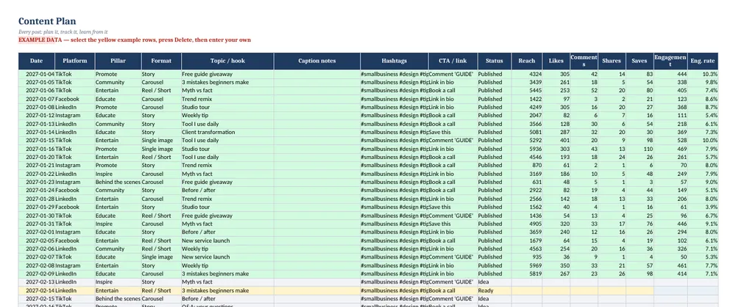Screen dimensions: 736x307
Task: Select the Platform column header
Action: coord(75,61)
